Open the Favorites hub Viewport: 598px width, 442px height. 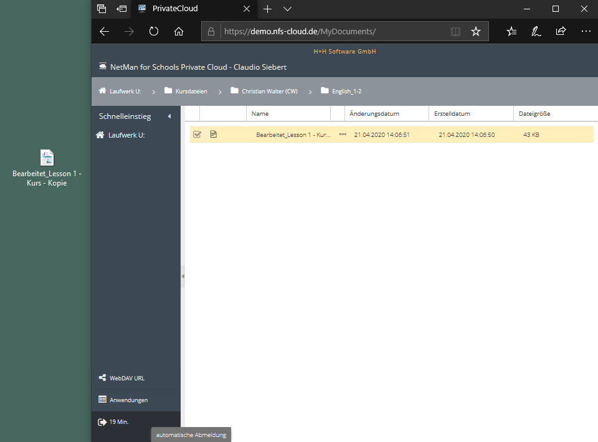coord(511,31)
